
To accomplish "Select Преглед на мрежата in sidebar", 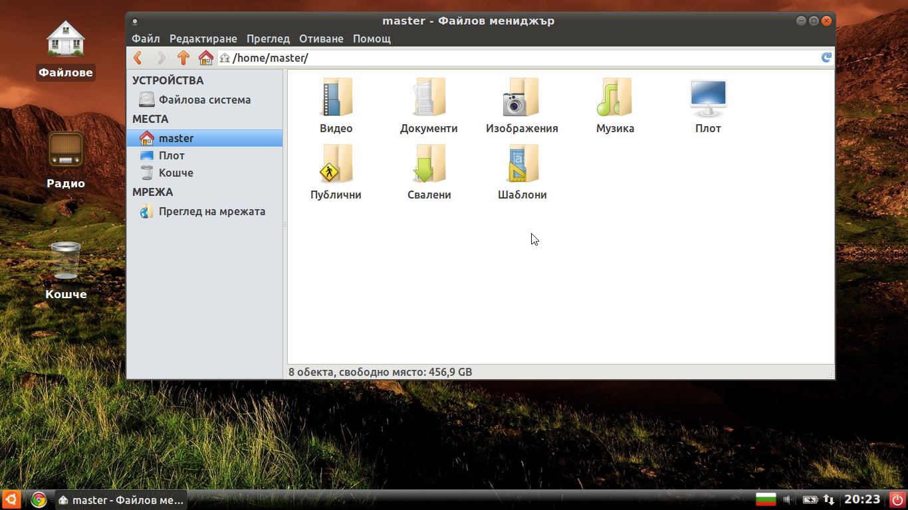I will point(205,211).
